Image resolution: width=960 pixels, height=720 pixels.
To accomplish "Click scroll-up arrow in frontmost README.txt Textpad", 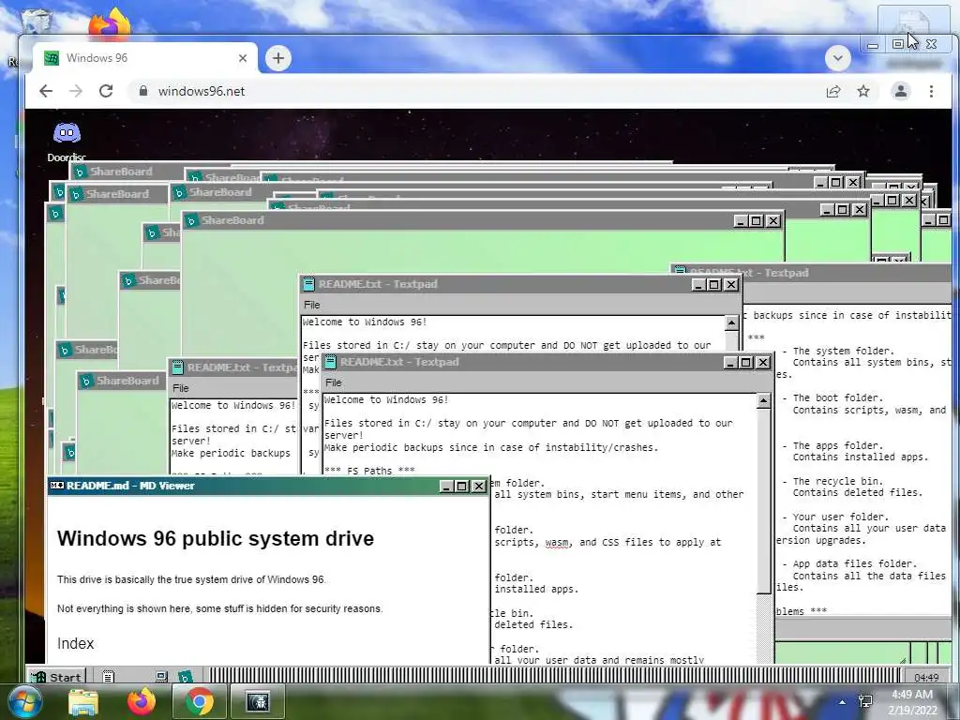I will coord(763,401).
